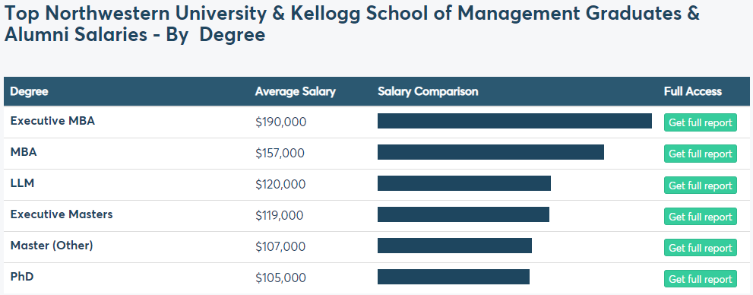Select the Salary Comparison column header
This screenshot has width=753, height=295.
click(428, 91)
